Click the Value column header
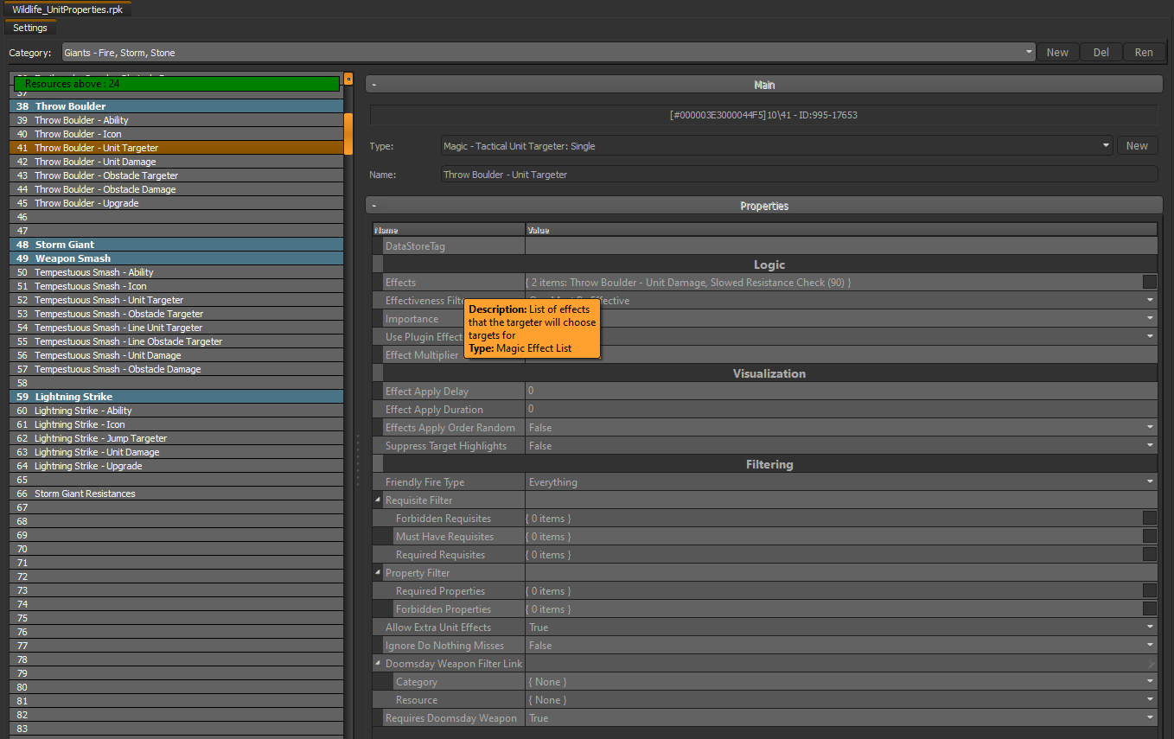Image resolution: width=1174 pixels, height=739 pixels. 841,230
